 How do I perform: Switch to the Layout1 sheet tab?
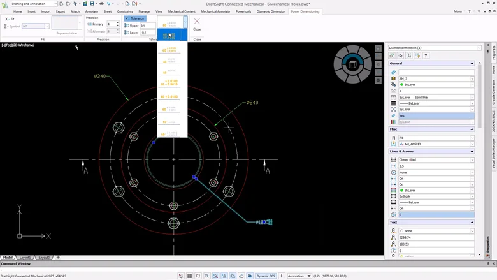[25, 257]
